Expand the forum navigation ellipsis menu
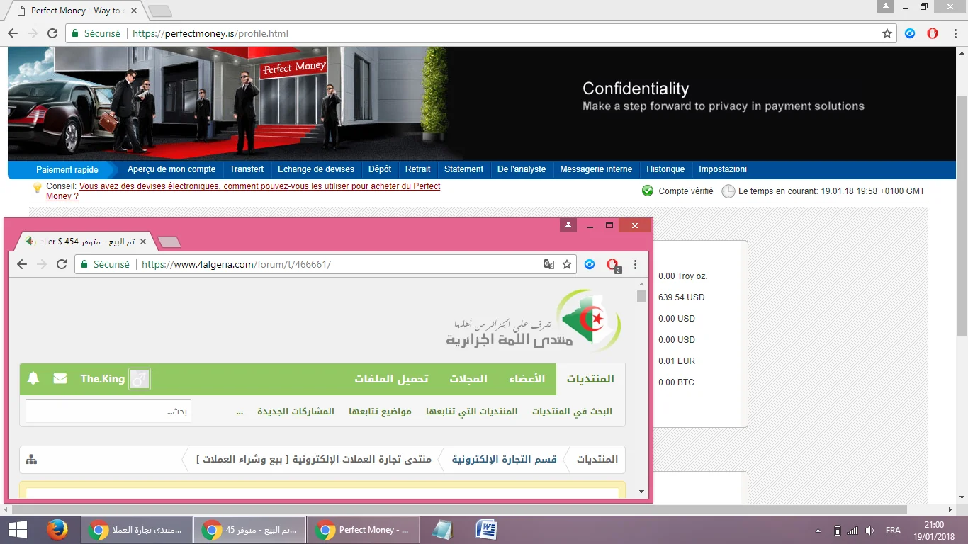The image size is (968, 544). (x=240, y=412)
